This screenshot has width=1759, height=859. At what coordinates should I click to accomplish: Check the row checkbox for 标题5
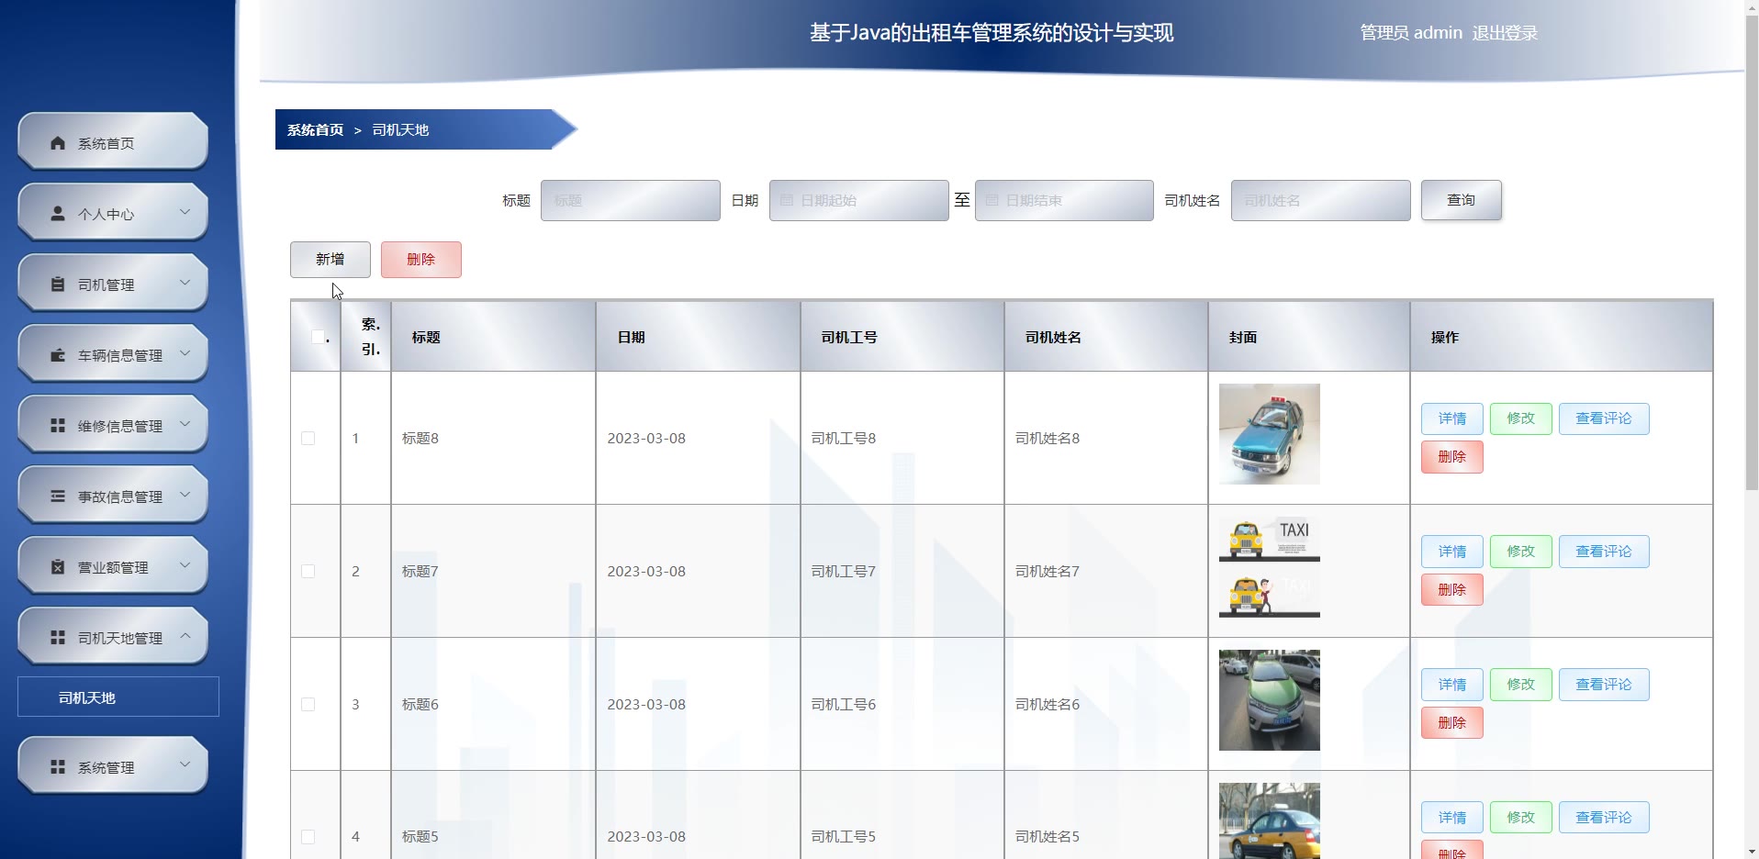point(308,837)
